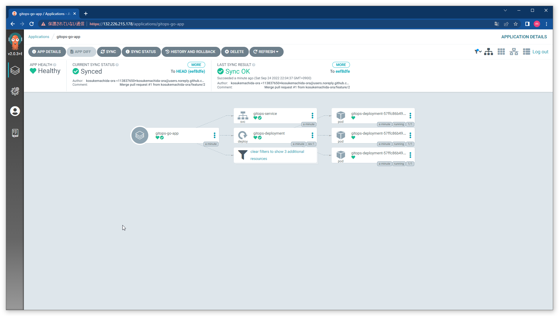Click the Applications breadcrumb link
Viewport: 559px width, 316px height.
click(x=39, y=37)
